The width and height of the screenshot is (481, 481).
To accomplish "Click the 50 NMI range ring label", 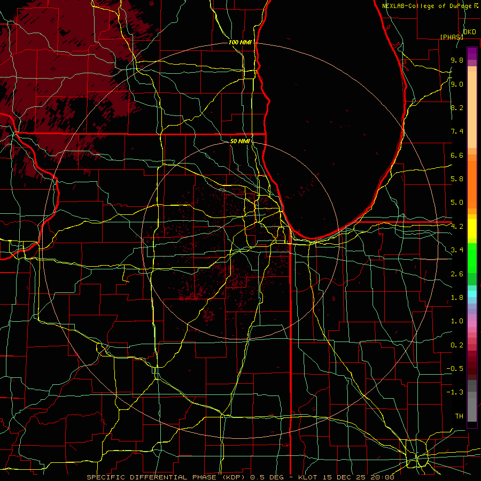I will tap(240, 141).
